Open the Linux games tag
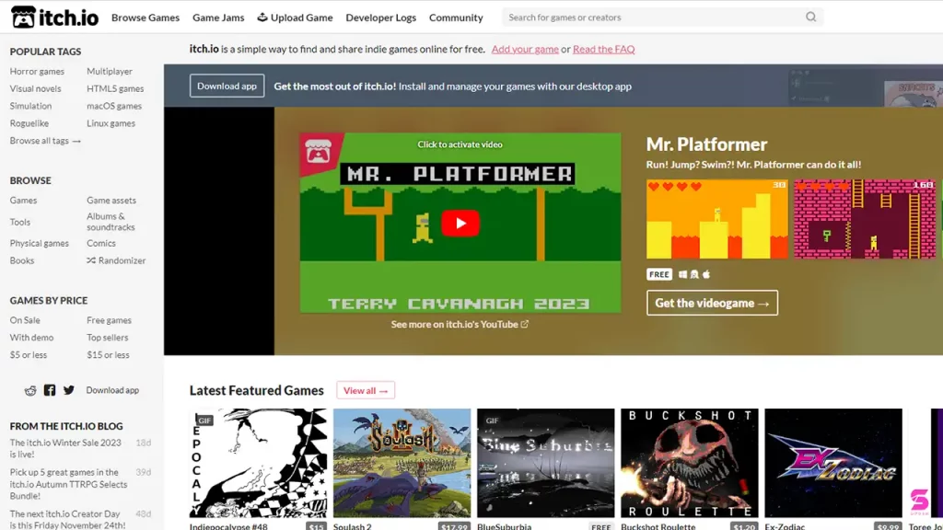The image size is (943, 530). pyautogui.click(x=111, y=123)
